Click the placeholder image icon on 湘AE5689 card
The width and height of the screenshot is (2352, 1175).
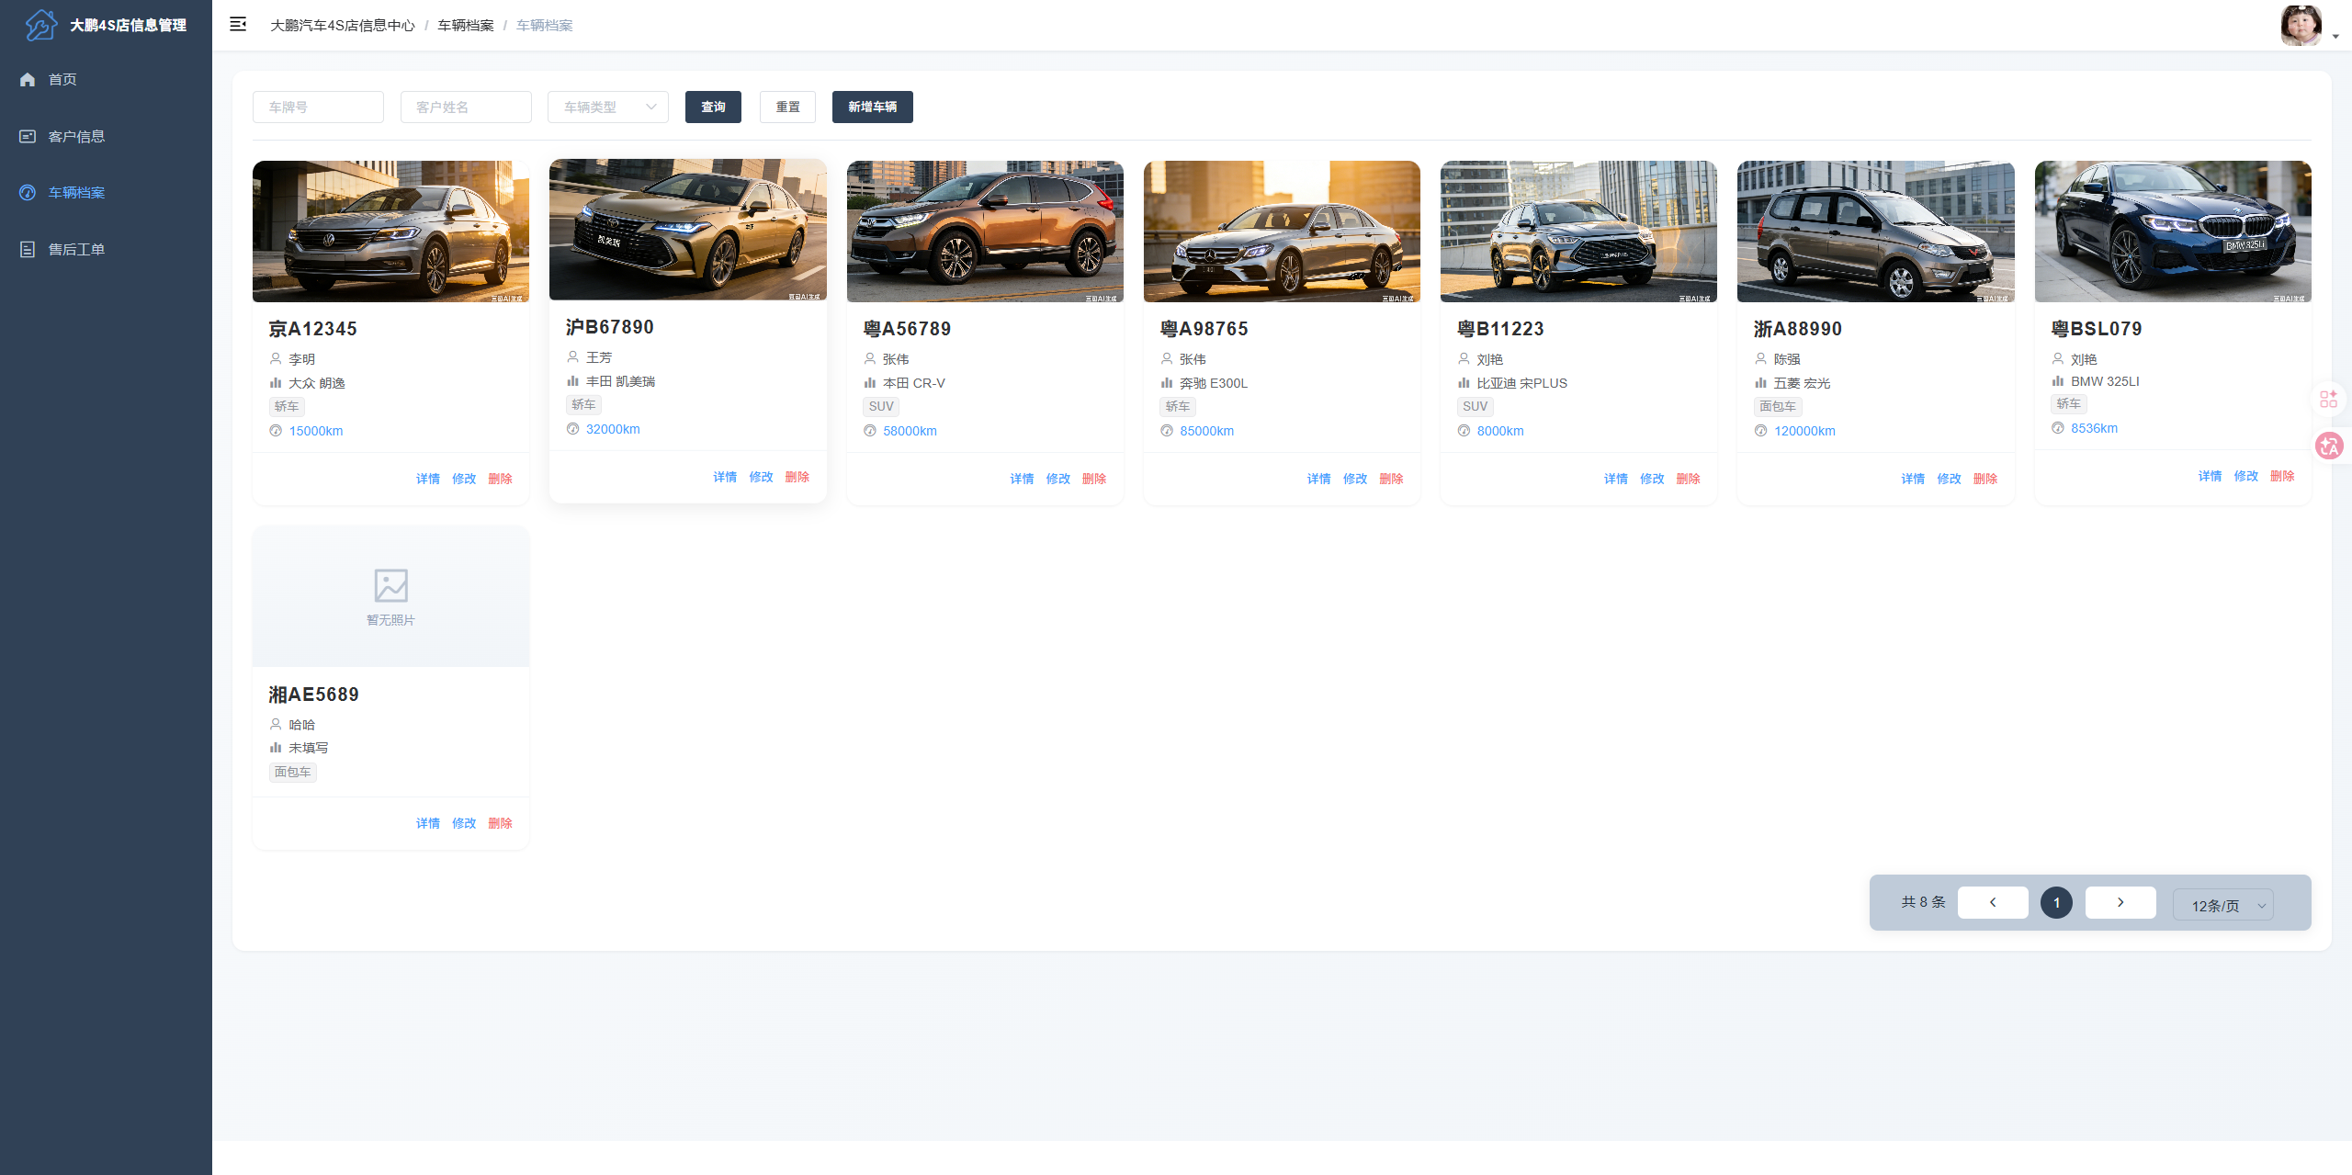coord(390,585)
